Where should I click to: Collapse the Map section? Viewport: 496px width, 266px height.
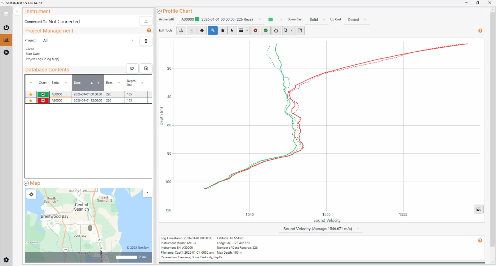[x=26, y=183]
